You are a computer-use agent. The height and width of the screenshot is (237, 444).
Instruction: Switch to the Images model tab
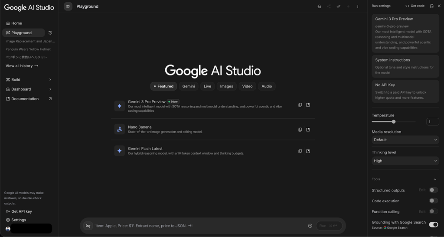tap(226, 86)
